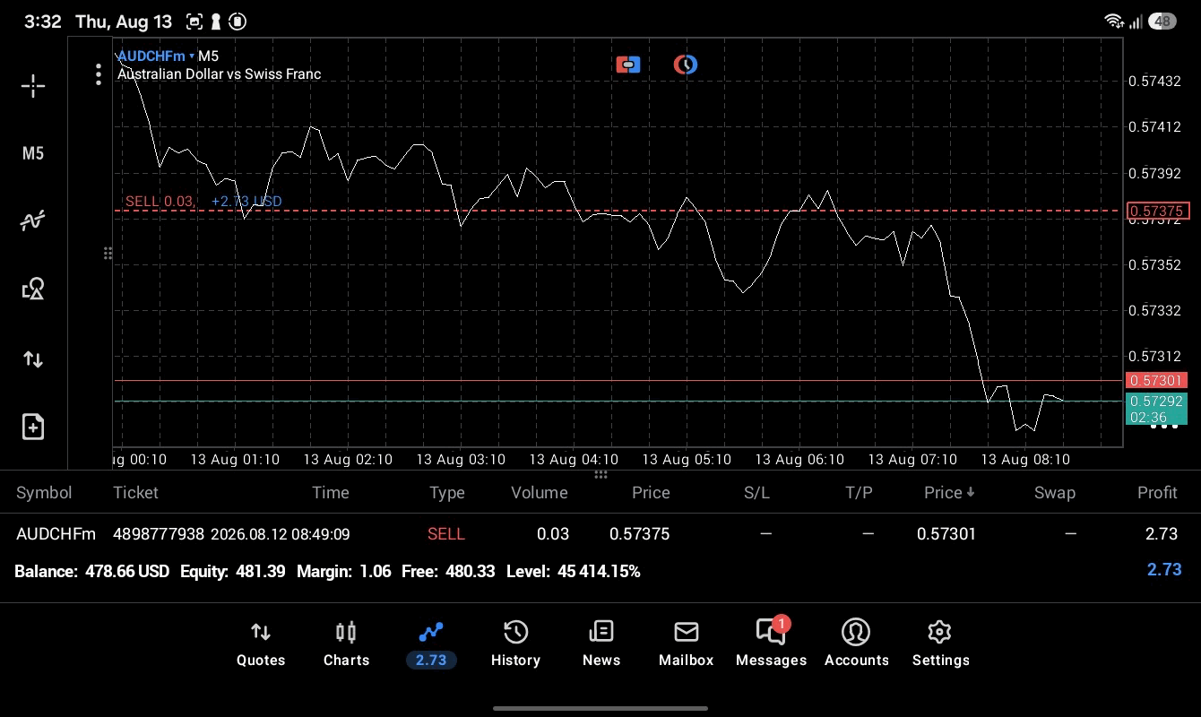Open the indicators icon in left sidebar
Screen dimensions: 1201x717
coord(33,220)
